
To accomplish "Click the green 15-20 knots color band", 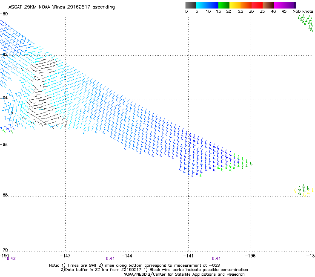I will [224, 5].
